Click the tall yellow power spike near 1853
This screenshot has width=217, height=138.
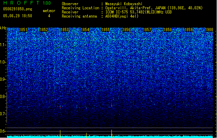(60, 134)
